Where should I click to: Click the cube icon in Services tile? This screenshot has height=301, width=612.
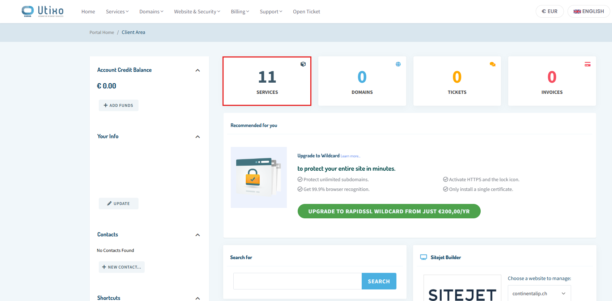click(303, 64)
